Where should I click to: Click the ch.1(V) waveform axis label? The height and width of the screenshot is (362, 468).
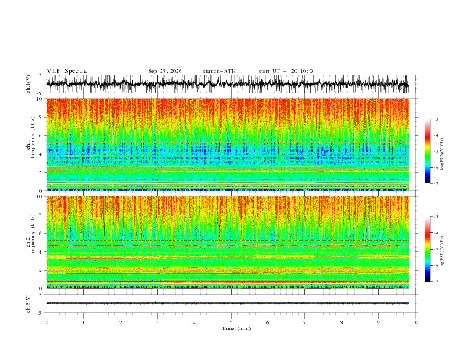[x=28, y=84]
